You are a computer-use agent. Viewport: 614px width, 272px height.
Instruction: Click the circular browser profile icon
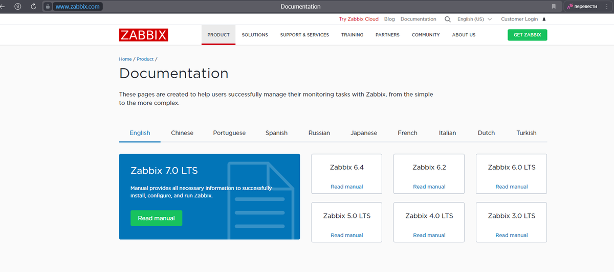click(x=18, y=7)
